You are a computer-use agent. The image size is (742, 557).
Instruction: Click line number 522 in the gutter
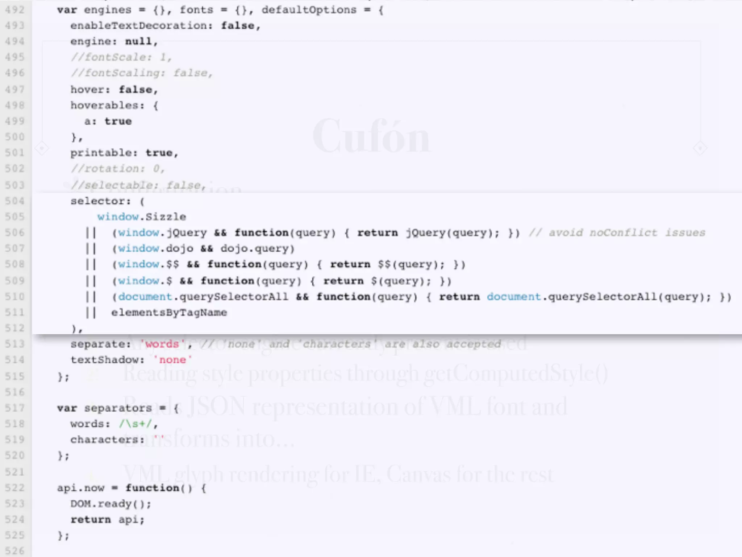(x=15, y=488)
